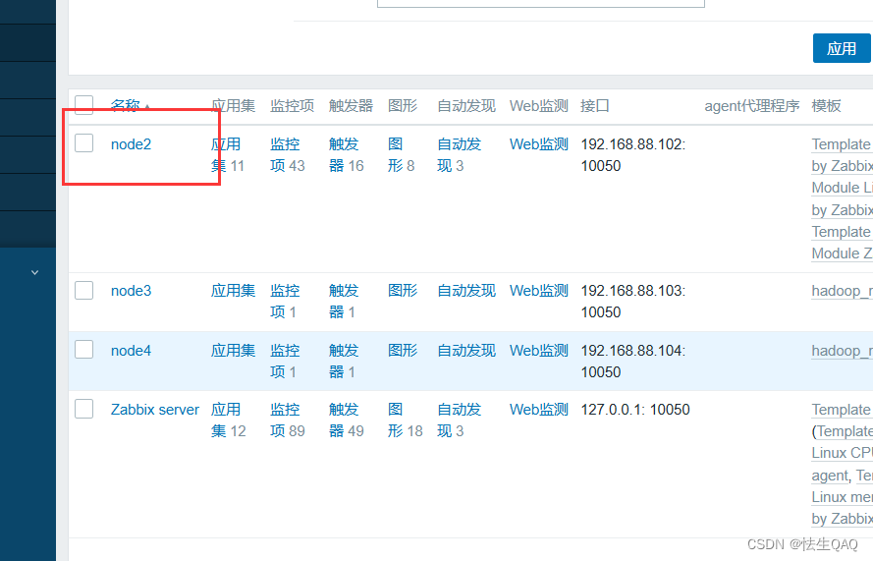The height and width of the screenshot is (561, 873).
Task: Click the filter input field at top
Action: pos(541,3)
